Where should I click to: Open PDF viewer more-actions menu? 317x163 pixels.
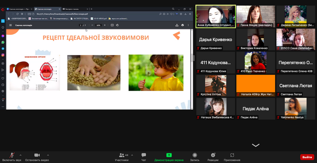188,25
